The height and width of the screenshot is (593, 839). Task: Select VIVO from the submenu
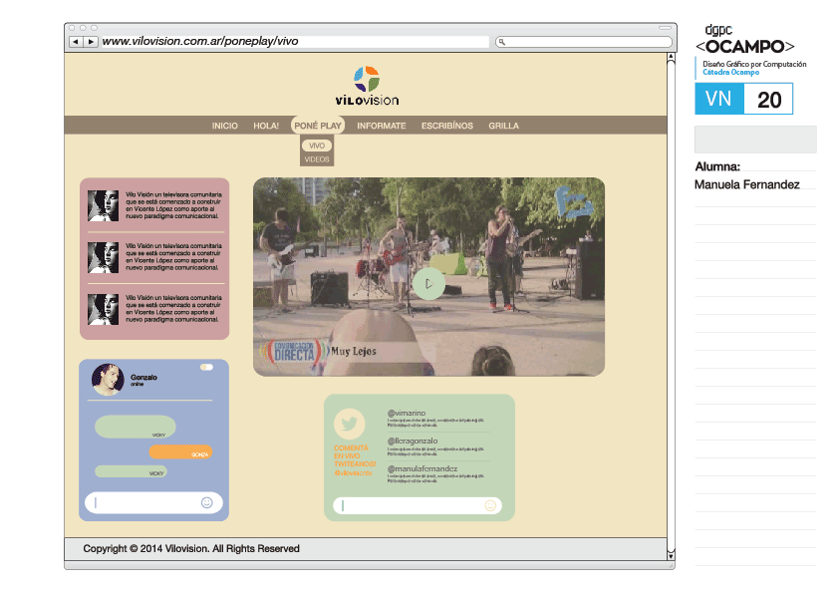coord(317,146)
